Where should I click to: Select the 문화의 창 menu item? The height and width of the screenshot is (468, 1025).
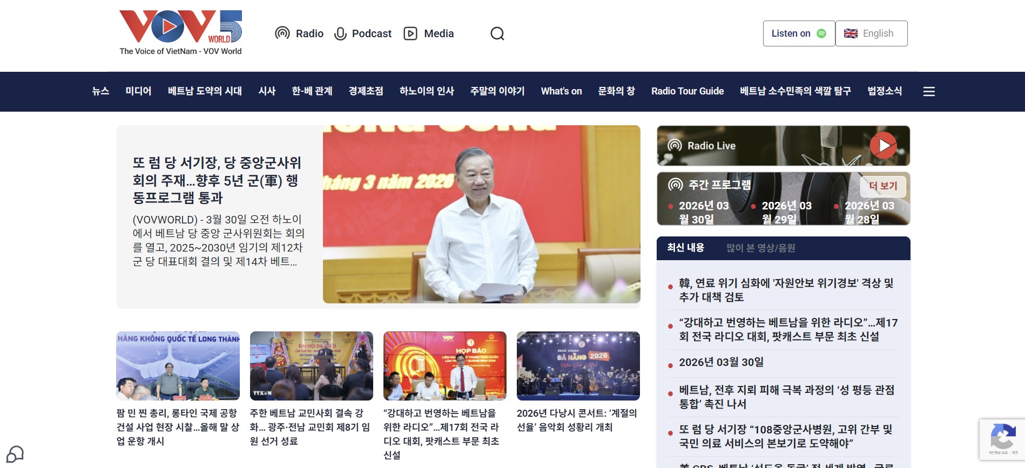click(616, 91)
